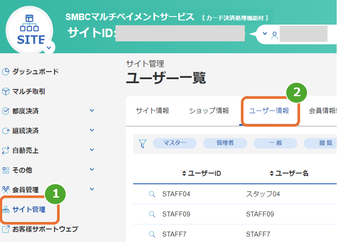Switch to the ショップ情報 tab

(209, 111)
